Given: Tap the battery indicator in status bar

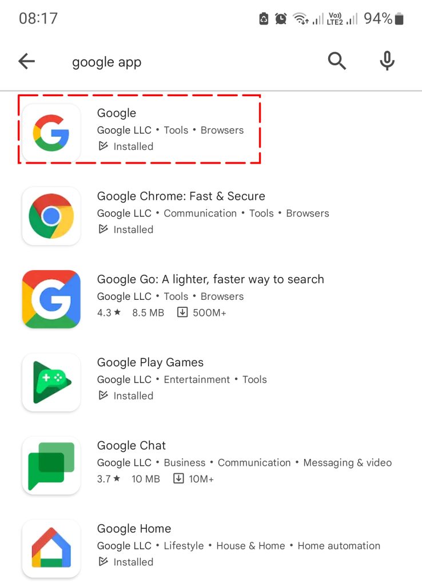Looking at the screenshot, I should (x=399, y=18).
